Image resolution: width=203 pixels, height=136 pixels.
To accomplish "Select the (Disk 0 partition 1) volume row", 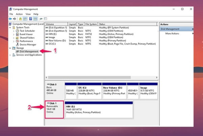I will 101,28.
